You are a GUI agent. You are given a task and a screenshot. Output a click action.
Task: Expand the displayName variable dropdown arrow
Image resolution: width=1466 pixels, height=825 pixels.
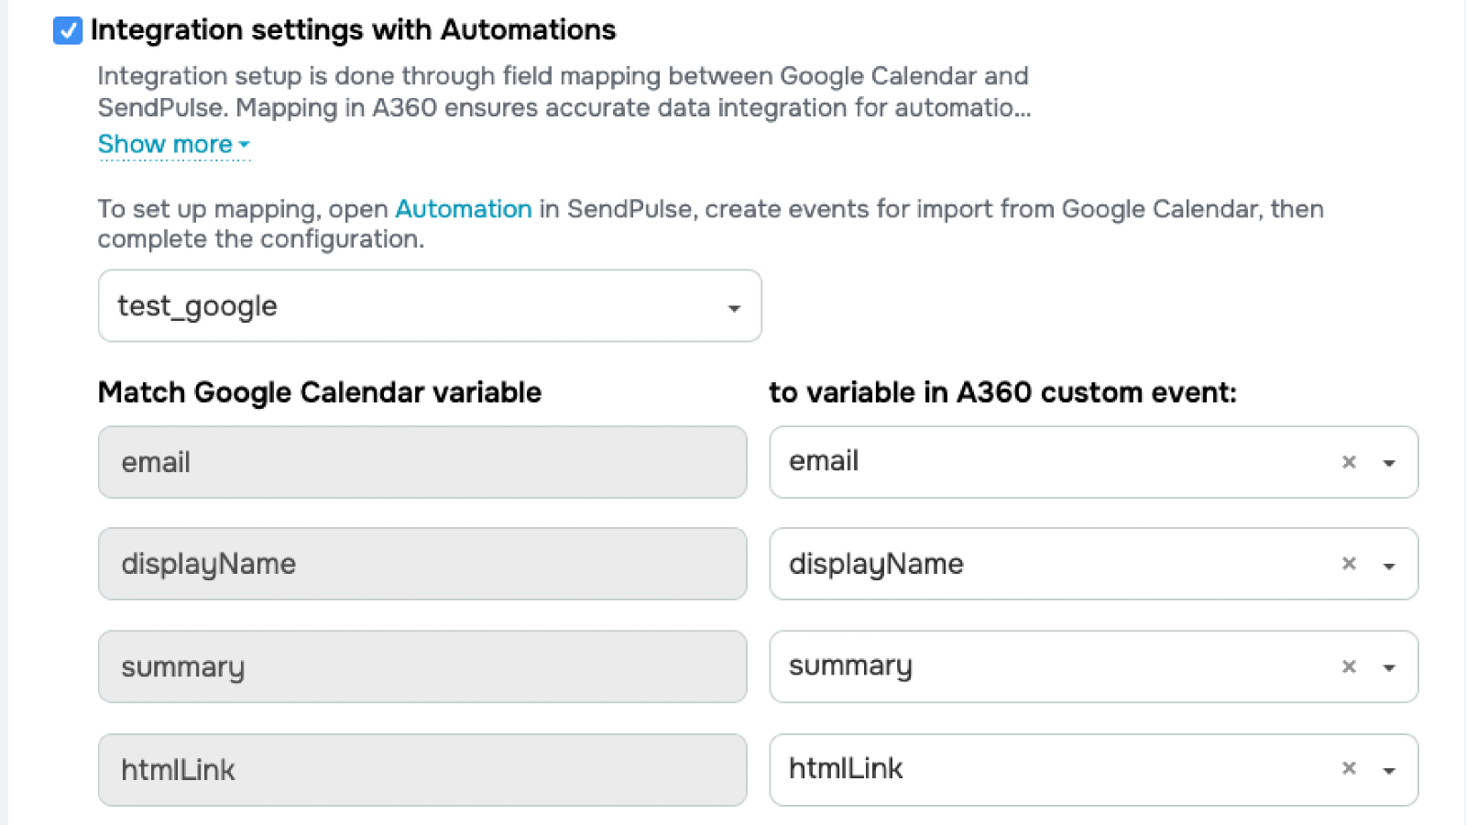[x=1389, y=566]
